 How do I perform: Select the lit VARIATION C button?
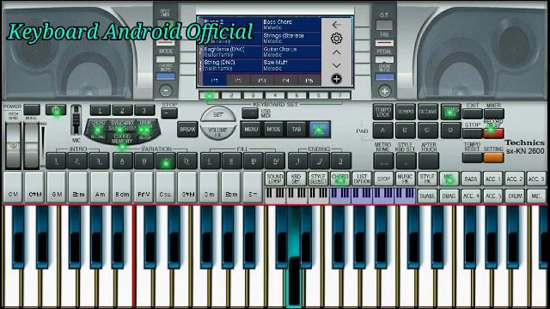166,161
